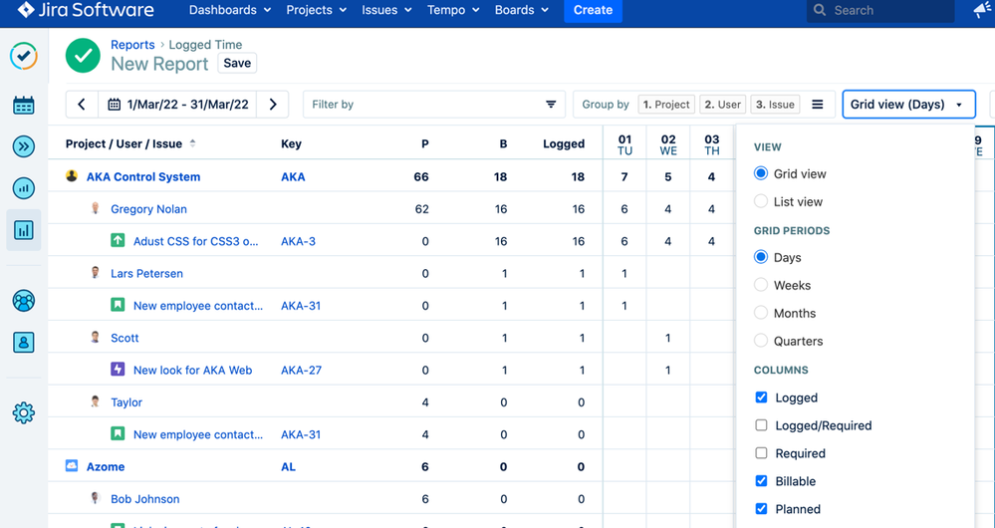Select the List view radio button
The image size is (995, 528).
click(x=760, y=201)
